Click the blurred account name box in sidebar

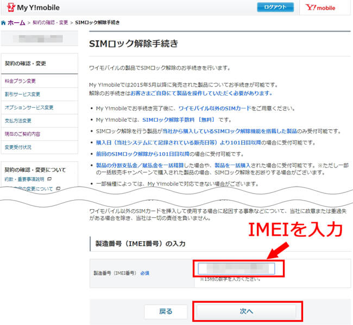40,39
